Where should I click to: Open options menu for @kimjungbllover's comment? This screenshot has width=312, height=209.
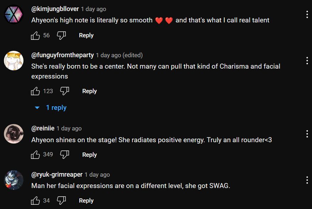[307, 15]
